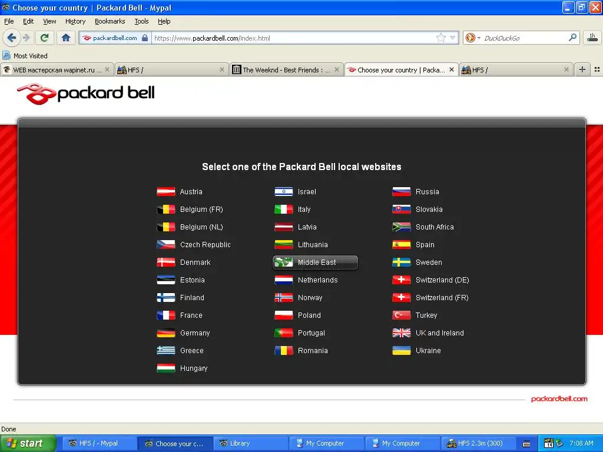Choose the Hungary flag icon

click(165, 368)
